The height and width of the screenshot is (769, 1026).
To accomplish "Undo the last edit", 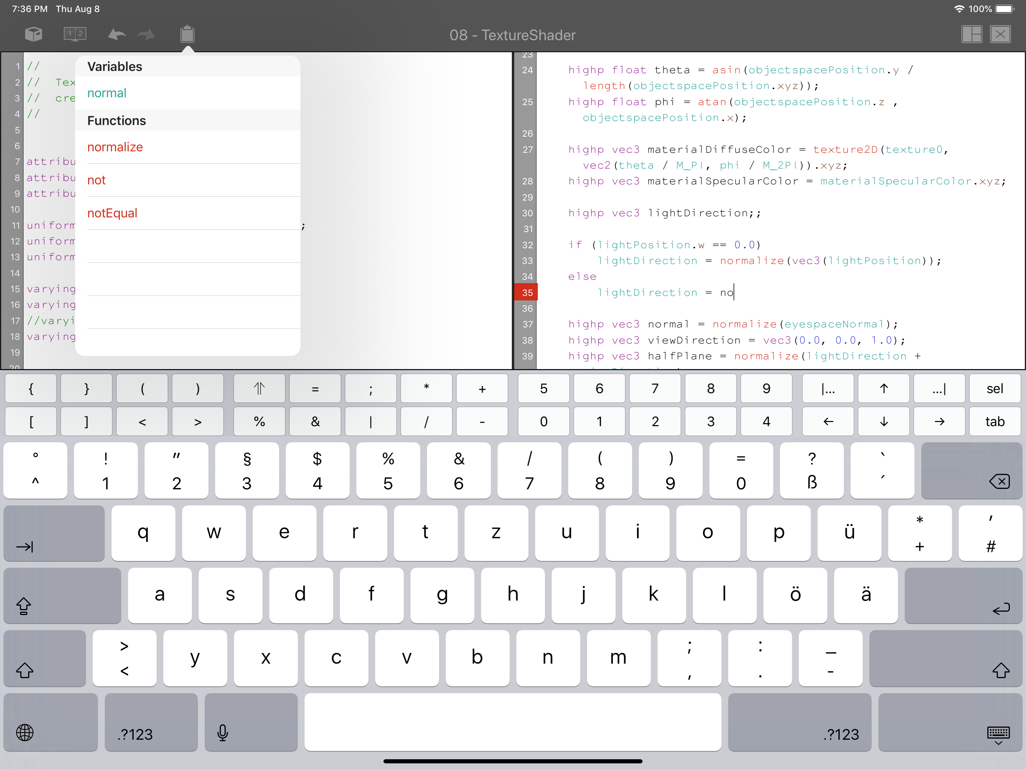I will [117, 35].
